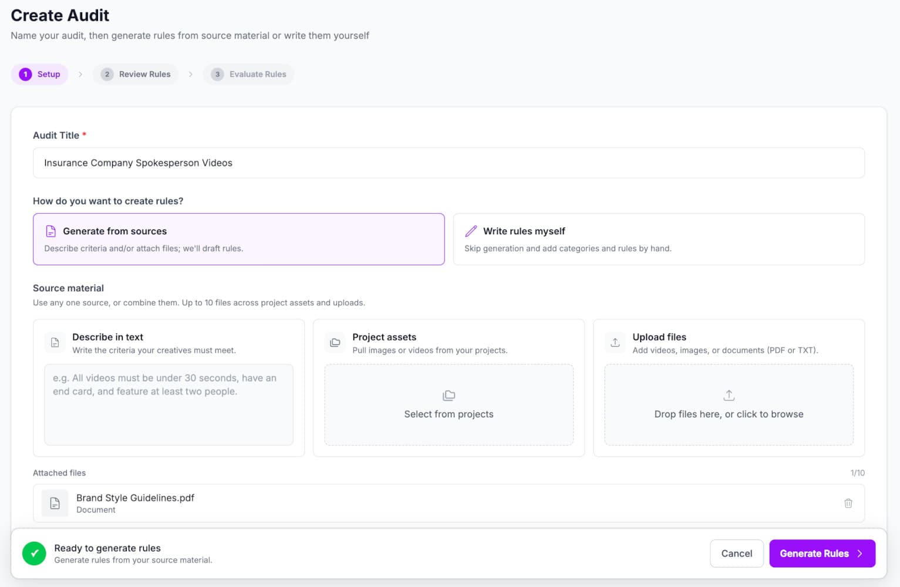Open Select from projects picker
The height and width of the screenshot is (587, 900).
tap(449, 404)
